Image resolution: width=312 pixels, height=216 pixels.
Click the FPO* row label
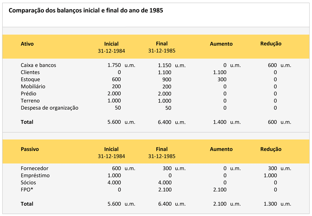[27, 190]
